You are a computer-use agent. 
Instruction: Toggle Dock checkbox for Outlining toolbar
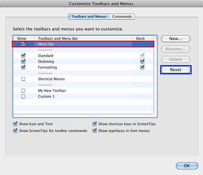[142, 61]
